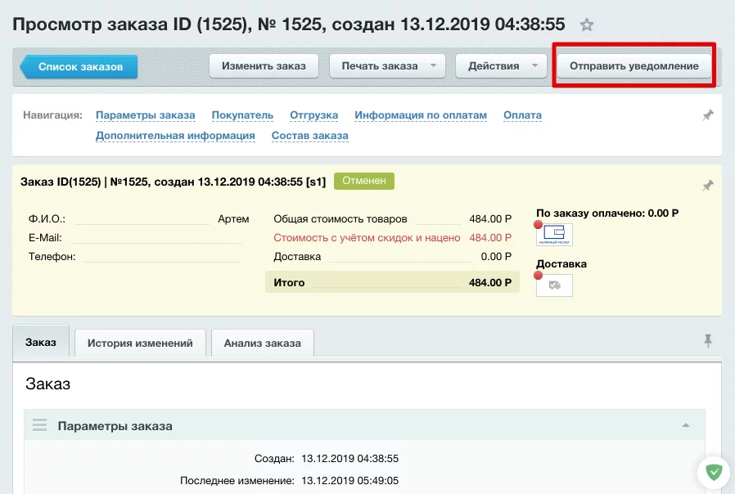Jump to Покупатель navigation link
Image resolution: width=735 pixels, height=494 pixels.
(242, 115)
